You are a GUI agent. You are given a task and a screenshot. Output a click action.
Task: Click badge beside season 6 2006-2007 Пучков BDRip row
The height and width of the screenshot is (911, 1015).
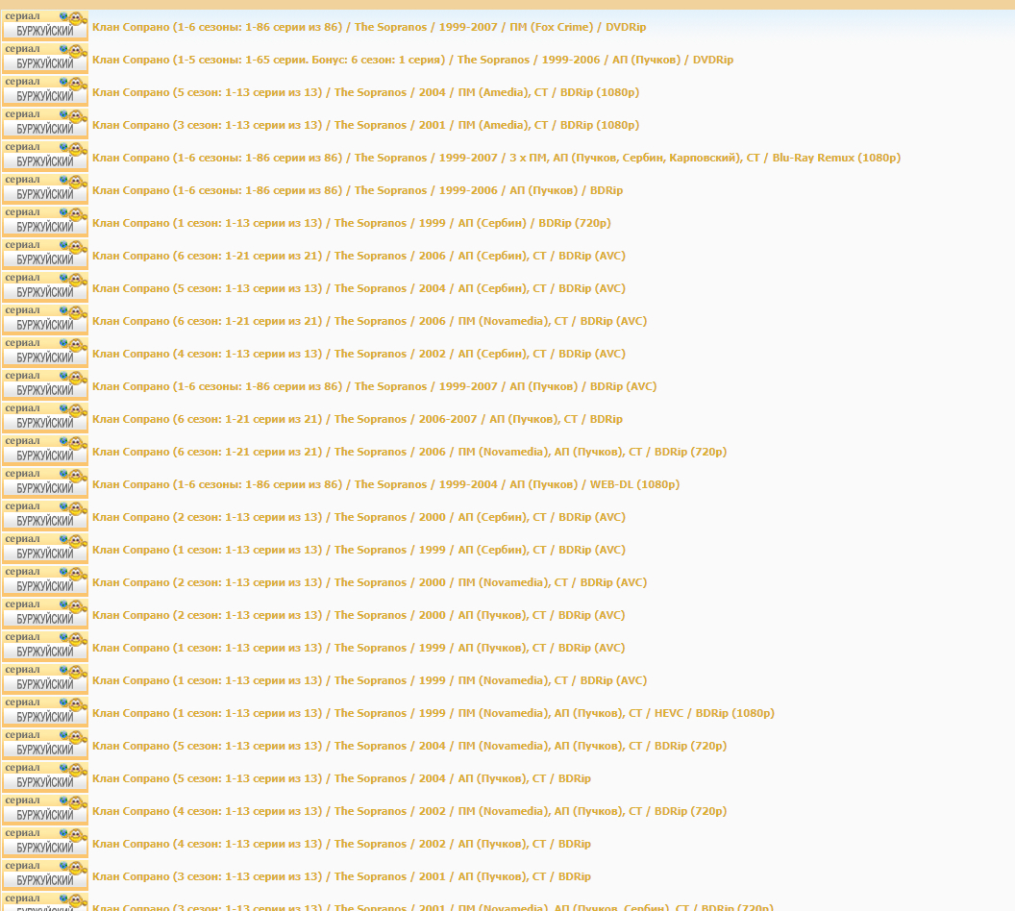[x=44, y=418]
